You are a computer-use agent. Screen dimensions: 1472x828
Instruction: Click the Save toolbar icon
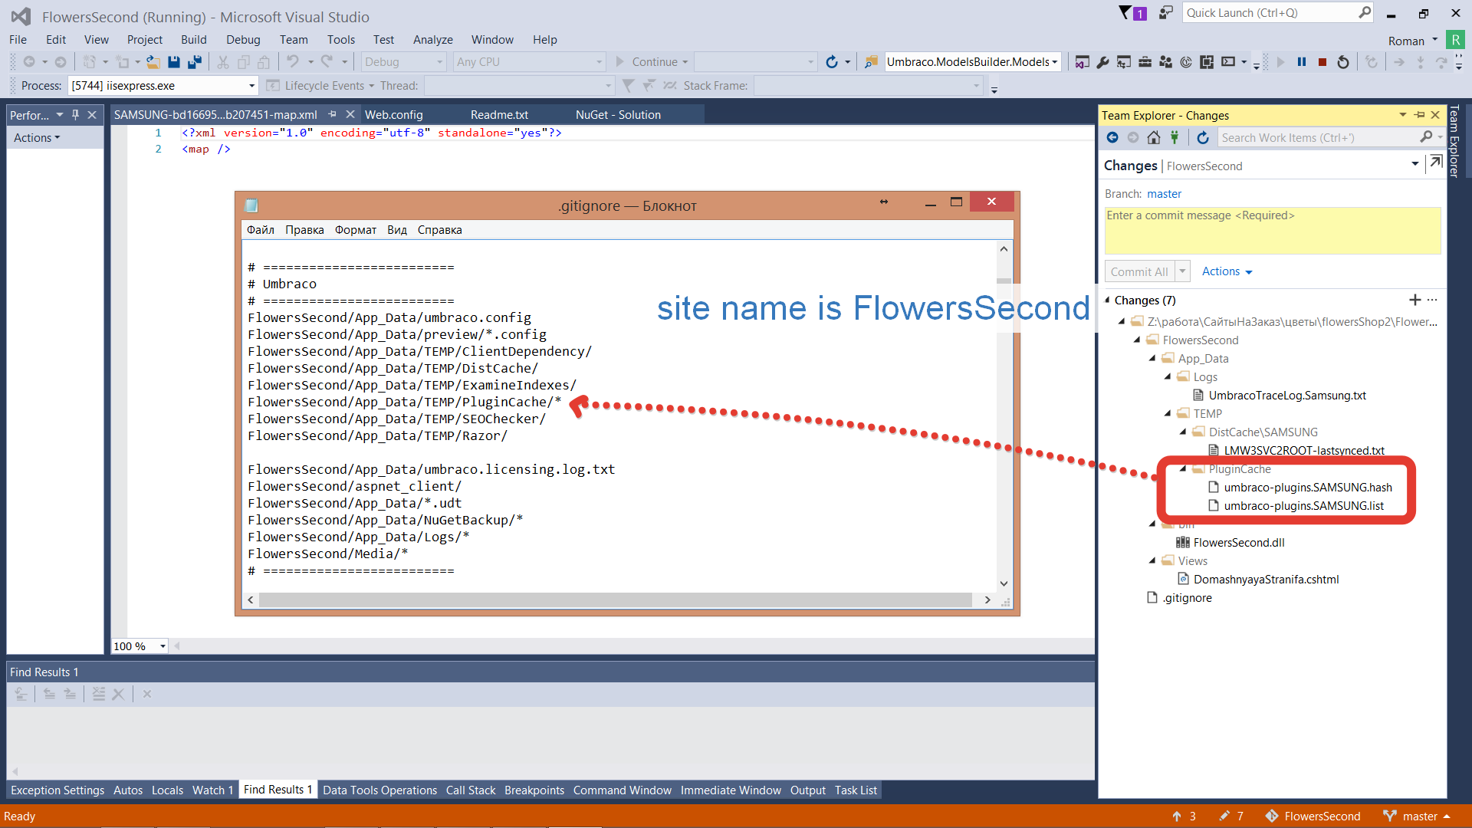174,62
